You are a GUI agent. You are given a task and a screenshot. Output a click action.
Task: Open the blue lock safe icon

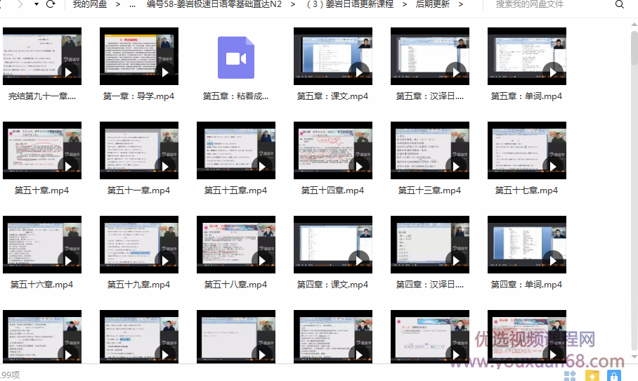point(614,375)
